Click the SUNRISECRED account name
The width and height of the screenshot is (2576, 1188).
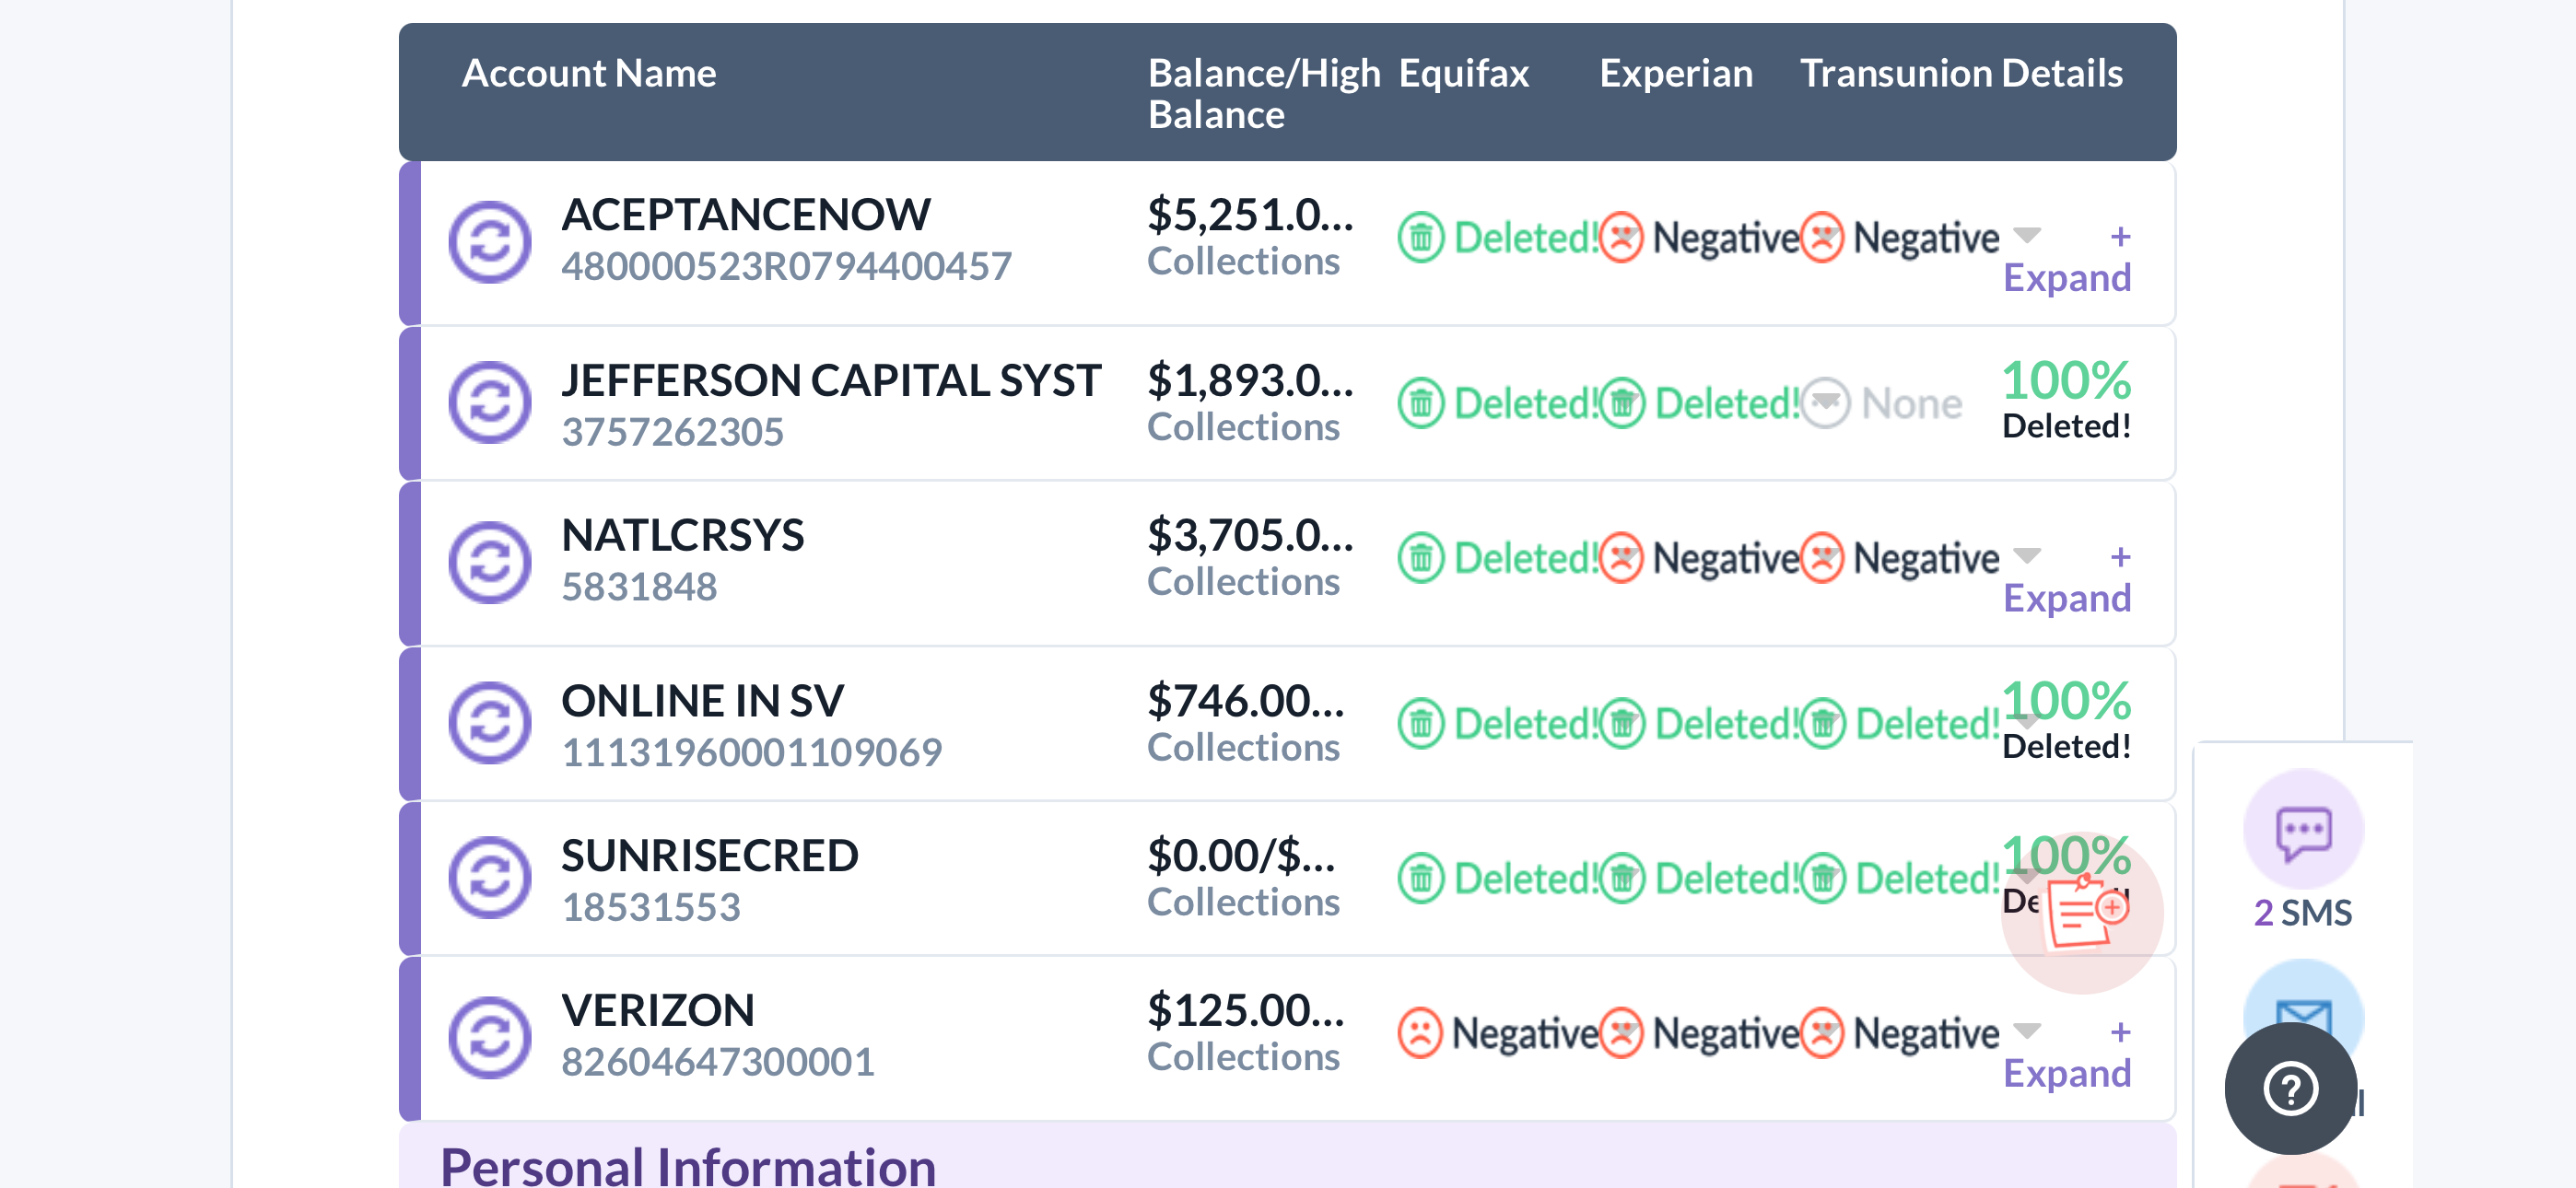pyautogui.click(x=709, y=855)
